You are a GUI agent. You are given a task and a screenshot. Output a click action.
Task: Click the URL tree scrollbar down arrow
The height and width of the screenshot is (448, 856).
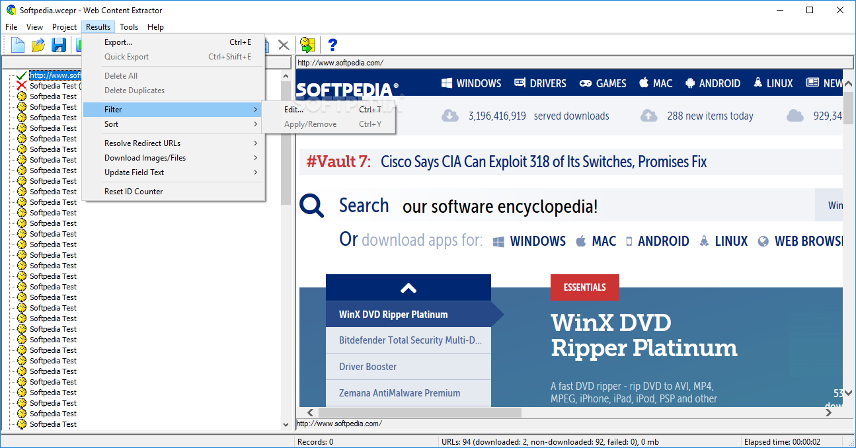coord(286,425)
